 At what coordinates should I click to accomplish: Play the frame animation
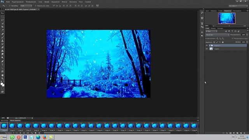click(24, 133)
